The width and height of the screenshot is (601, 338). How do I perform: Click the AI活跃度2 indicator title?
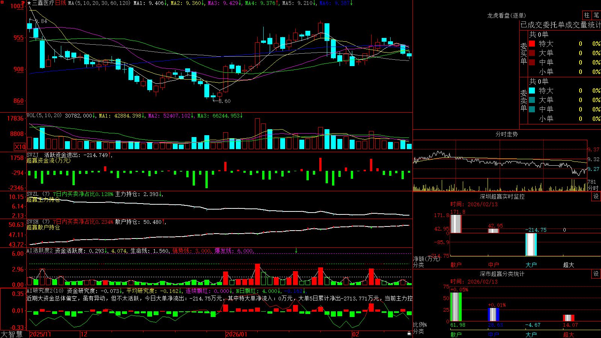(x=39, y=251)
